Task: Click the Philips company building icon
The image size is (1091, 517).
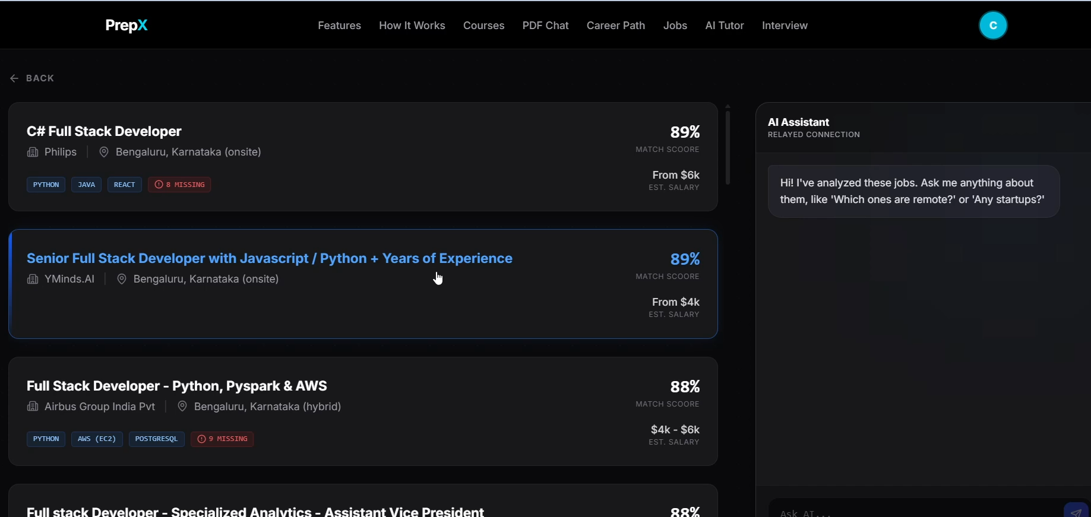Action: [x=33, y=153]
